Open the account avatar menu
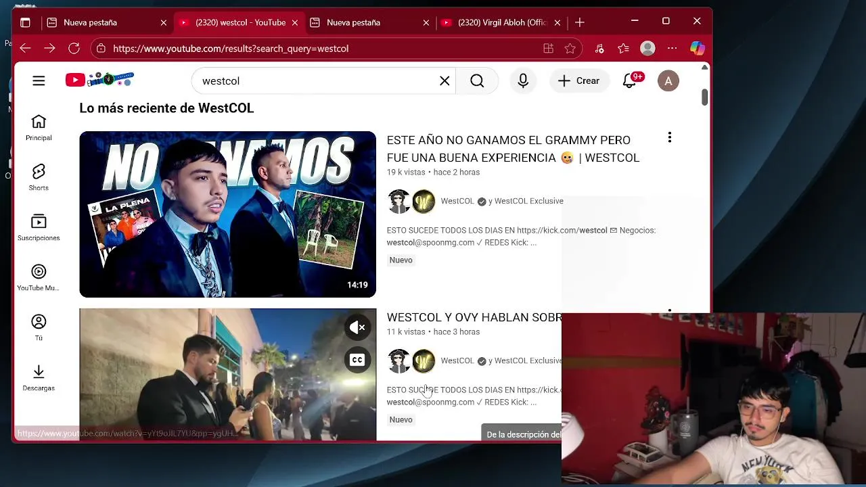The height and width of the screenshot is (487, 866). click(668, 80)
